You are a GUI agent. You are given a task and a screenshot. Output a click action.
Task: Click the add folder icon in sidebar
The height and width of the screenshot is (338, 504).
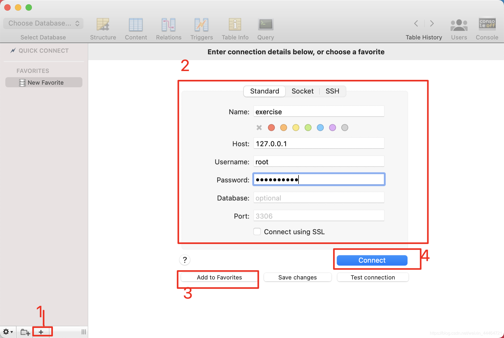tap(25, 332)
